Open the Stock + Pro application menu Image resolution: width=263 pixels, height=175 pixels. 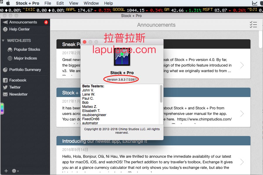(x=27, y=3)
